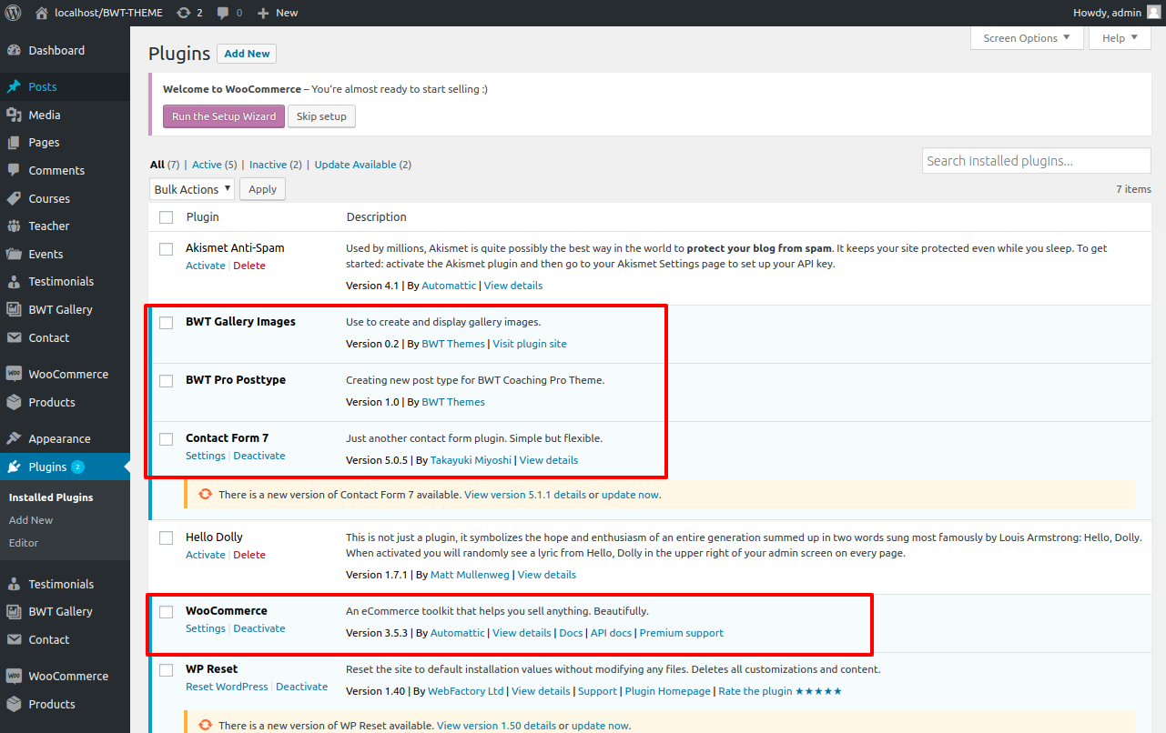Click the updates icon in admin bar
Image resolution: width=1166 pixels, height=733 pixels.
[184, 13]
